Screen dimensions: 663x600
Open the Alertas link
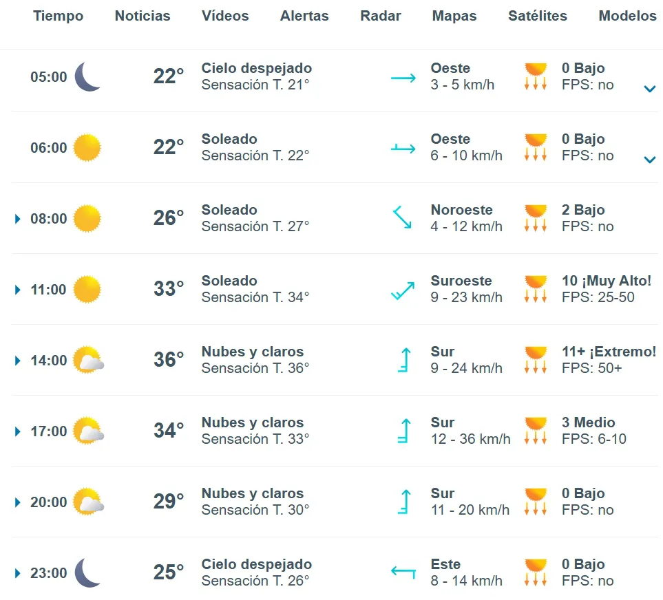[304, 16]
